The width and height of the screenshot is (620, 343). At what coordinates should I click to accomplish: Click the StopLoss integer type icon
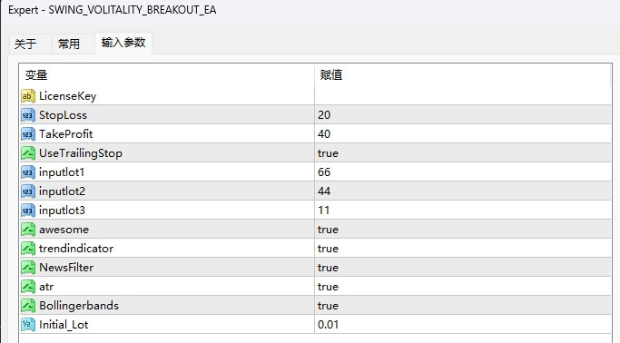tap(28, 115)
